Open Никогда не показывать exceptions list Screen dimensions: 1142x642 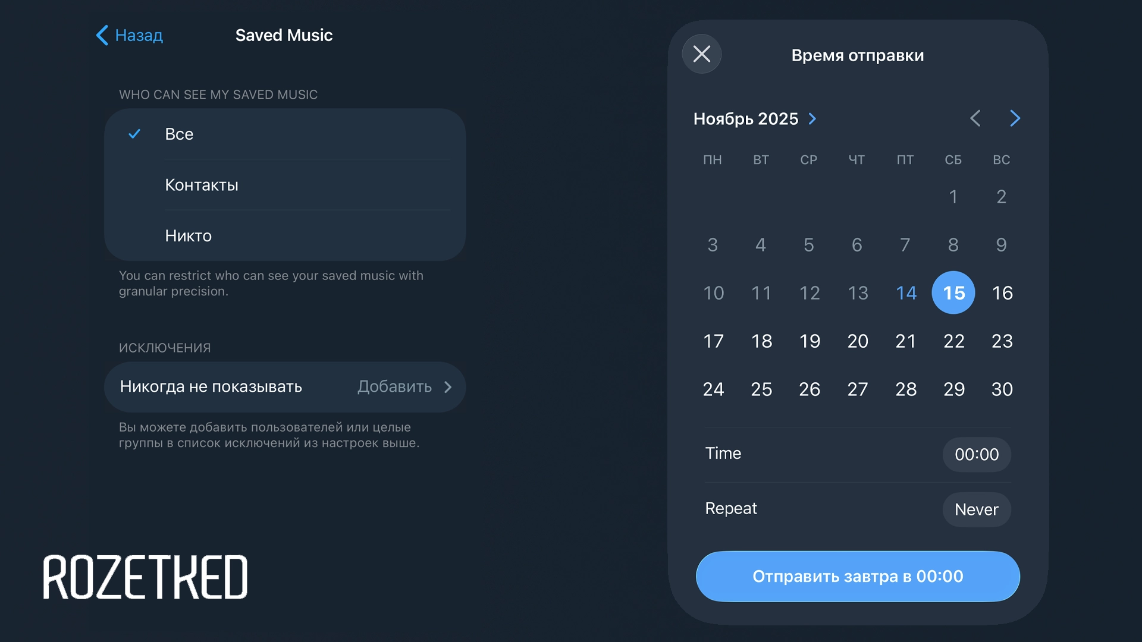pyautogui.click(x=284, y=387)
